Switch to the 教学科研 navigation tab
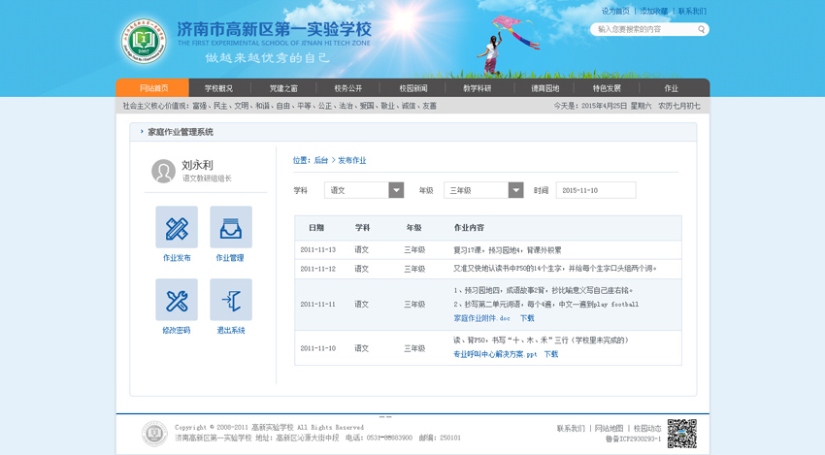This screenshot has height=455, width=825. coord(477,88)
